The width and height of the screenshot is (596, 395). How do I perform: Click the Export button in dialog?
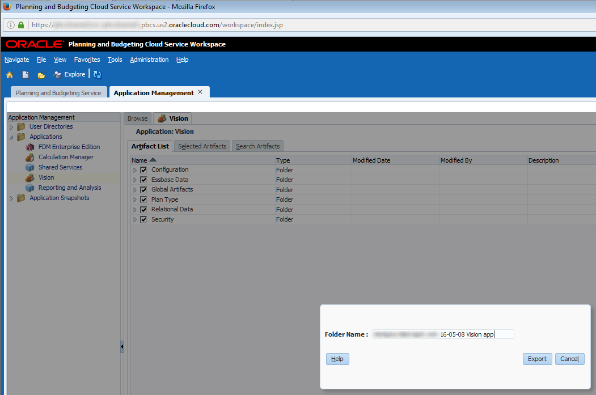537,359
